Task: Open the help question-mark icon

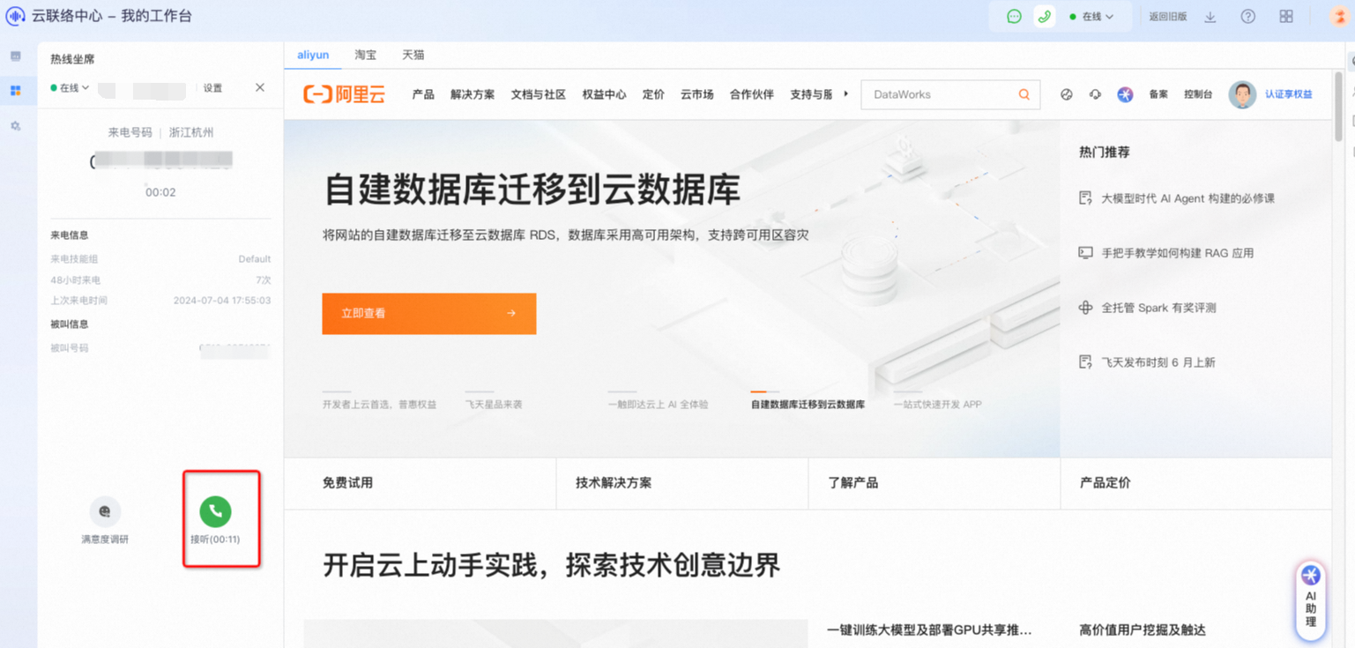Action: click(x=1247, y=17)
